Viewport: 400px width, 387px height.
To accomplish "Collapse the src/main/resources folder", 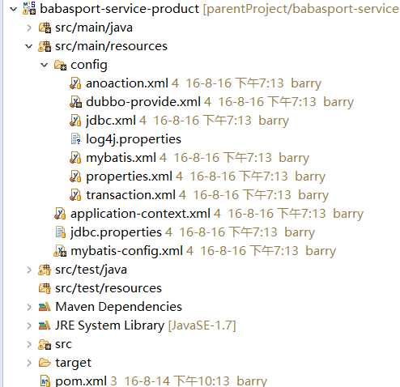I will click(x=29, y=46).
